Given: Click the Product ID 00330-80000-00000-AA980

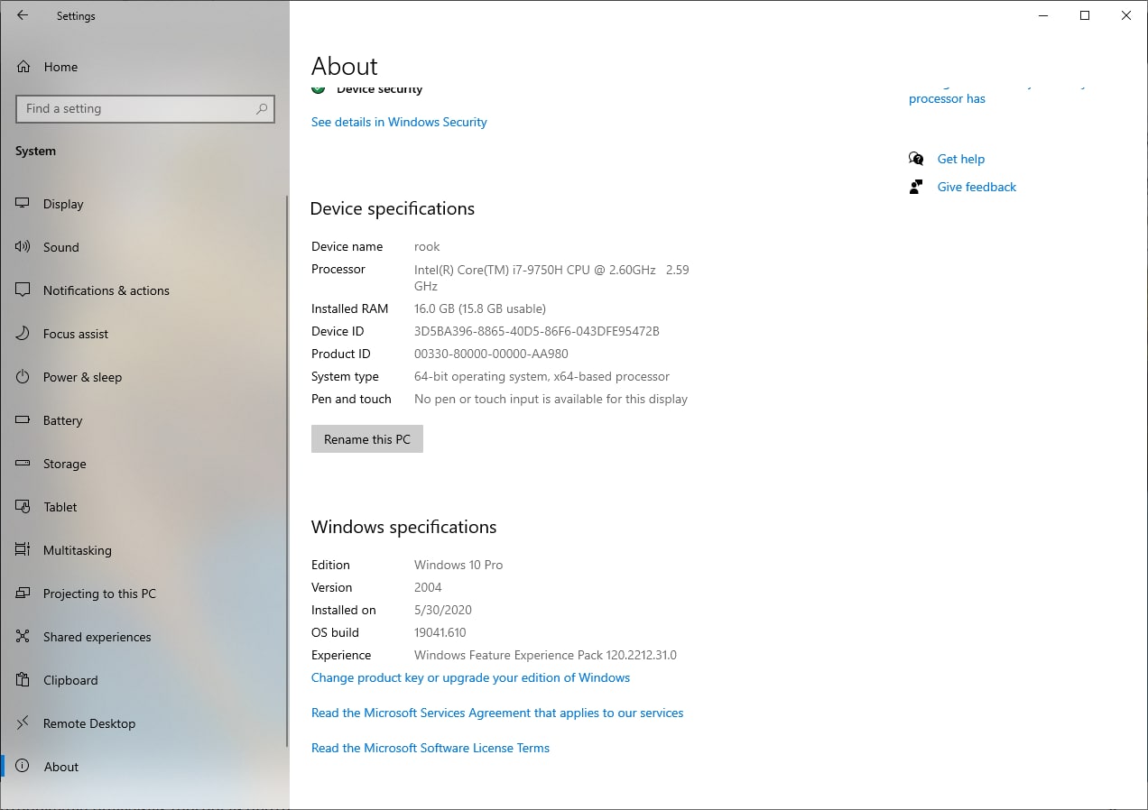Looking at the screenshot, I should [491, 354].
